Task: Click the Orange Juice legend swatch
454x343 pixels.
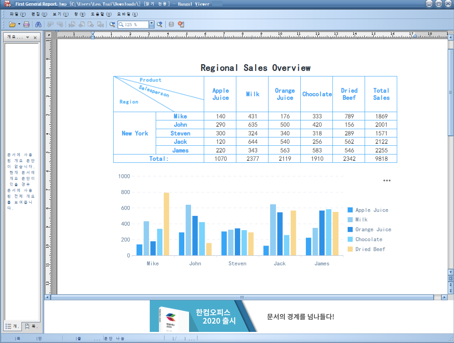Action: point(350,230)
